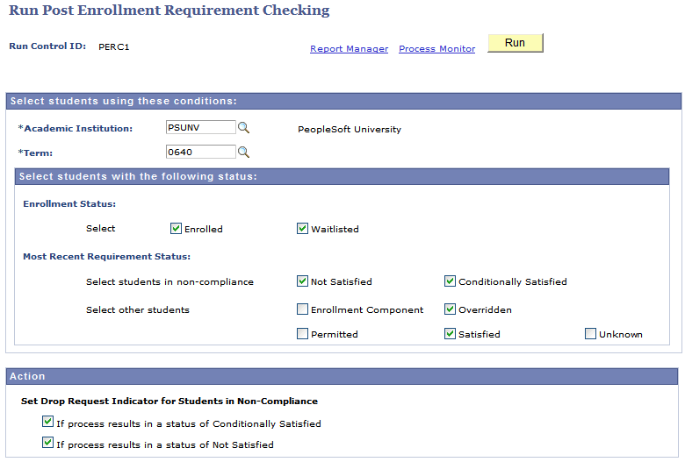Uncheck the Waitlisted checkbox

point(302,228)
